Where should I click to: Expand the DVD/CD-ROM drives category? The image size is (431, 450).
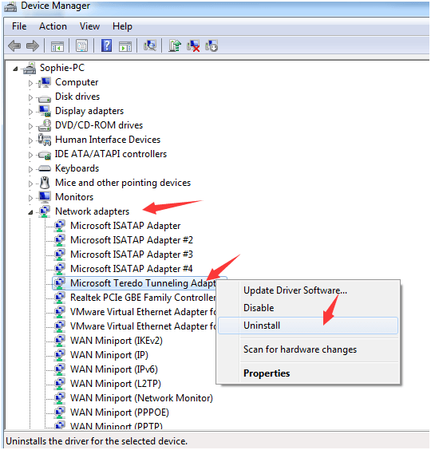click(30, 126)
